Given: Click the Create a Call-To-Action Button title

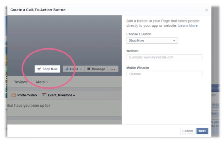Looking at the screenshot, I should click(x=38, y=10).
